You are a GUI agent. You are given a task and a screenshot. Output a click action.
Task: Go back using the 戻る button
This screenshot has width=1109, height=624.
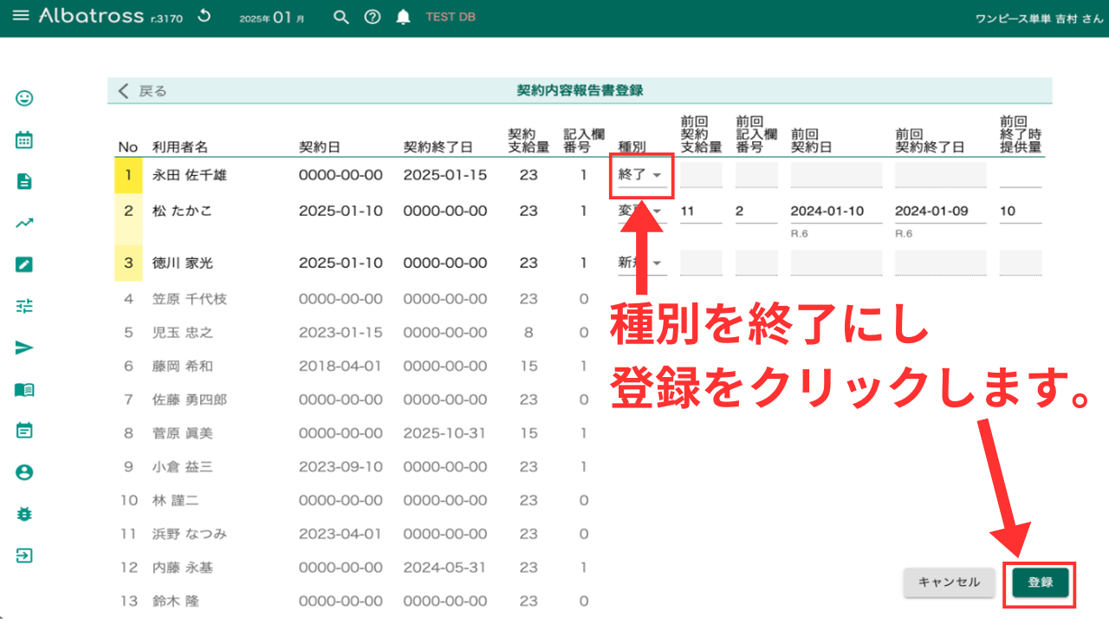(x=142, y=91)
